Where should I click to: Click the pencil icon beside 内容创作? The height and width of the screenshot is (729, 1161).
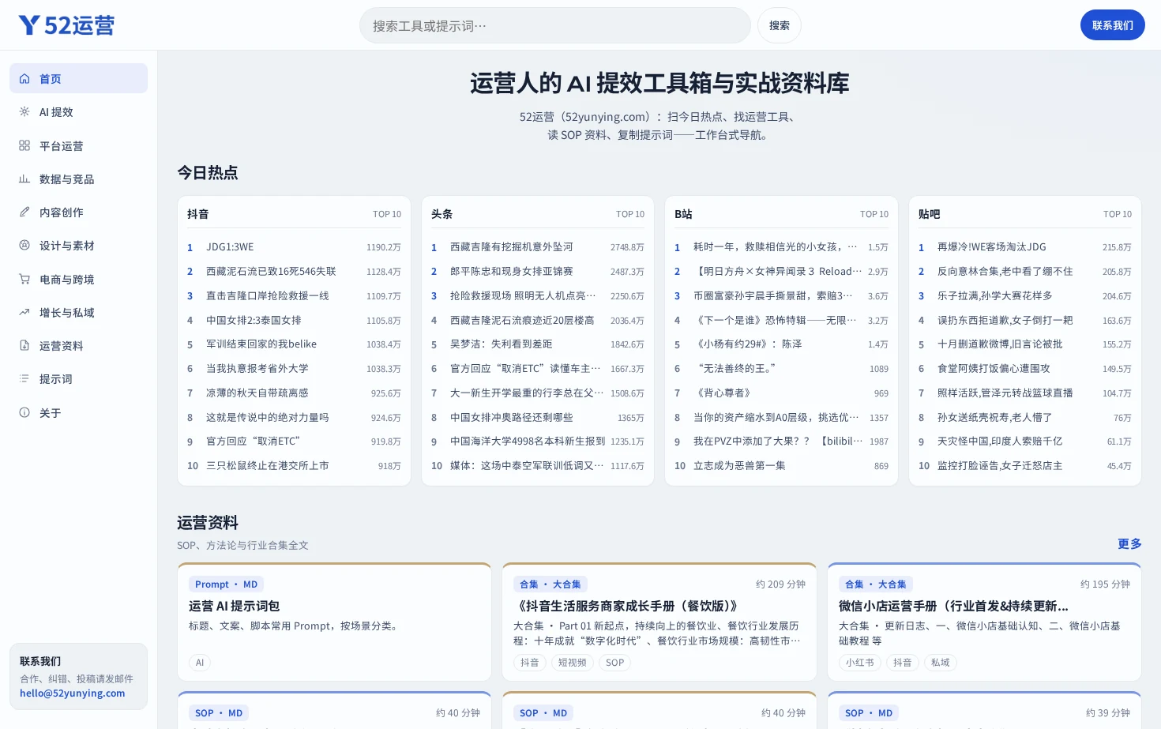(24, 212)
